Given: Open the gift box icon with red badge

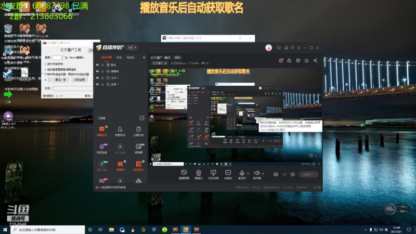Looking at the screenshot, I should pyautogui.click(x=281, y=60).
